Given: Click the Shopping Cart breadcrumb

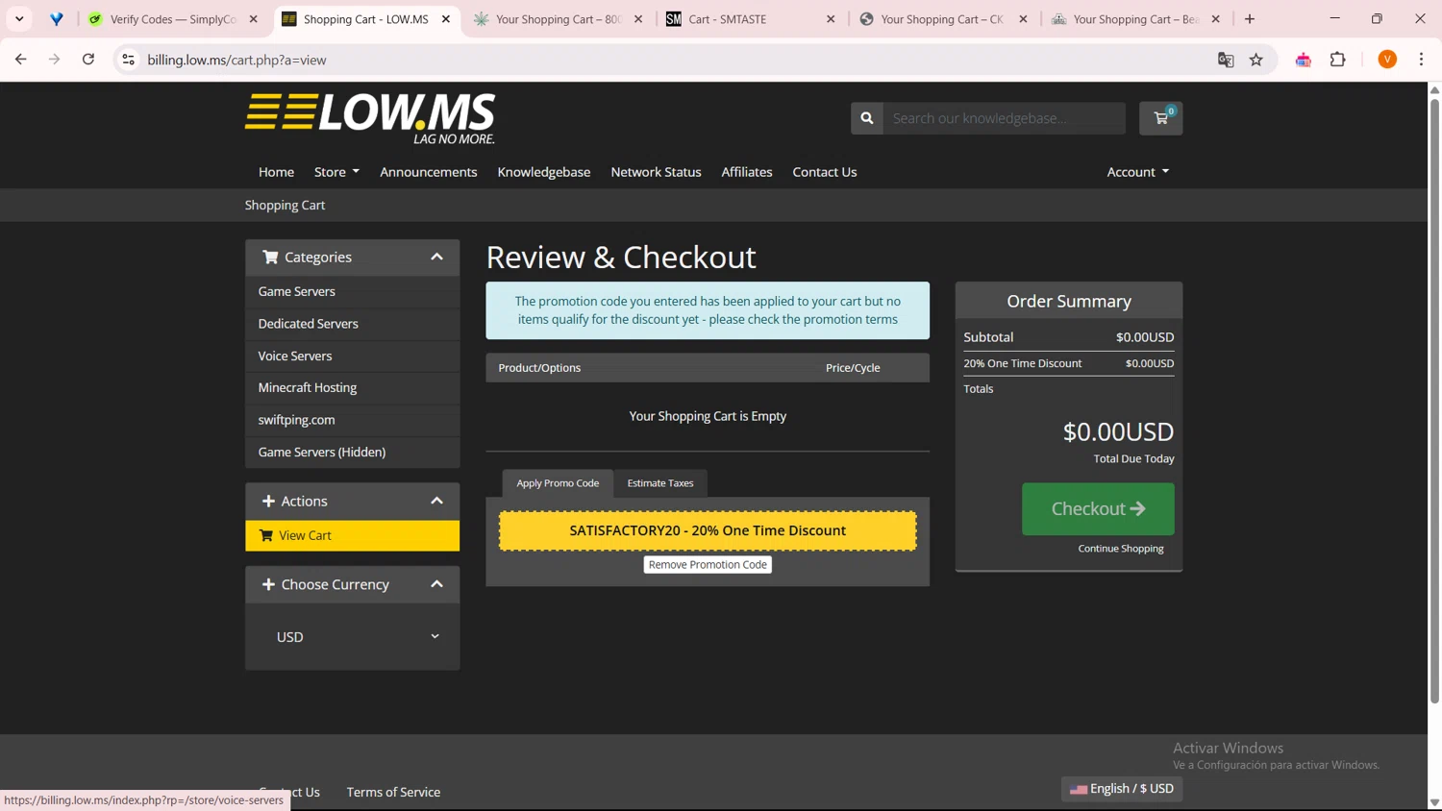Looking at the screenshot, I should pos(285,206).
